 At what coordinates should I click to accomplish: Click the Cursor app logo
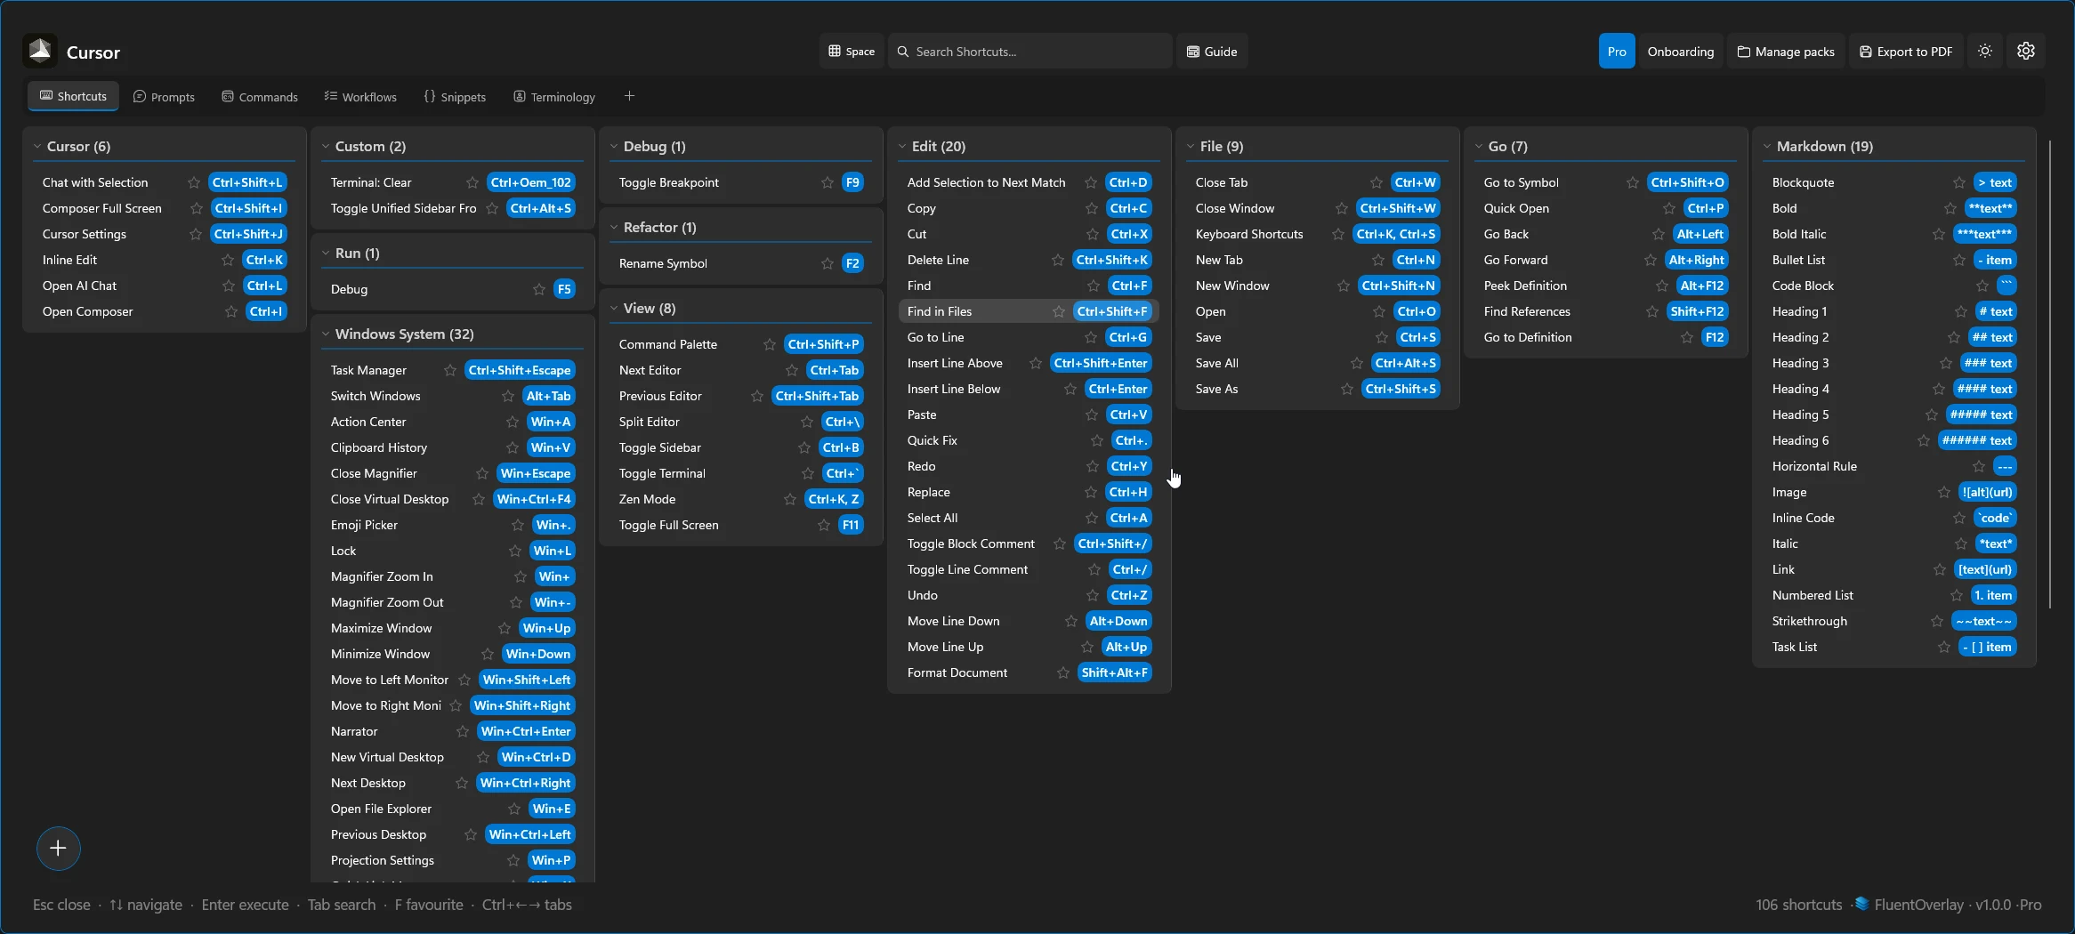tap(38, 51)
